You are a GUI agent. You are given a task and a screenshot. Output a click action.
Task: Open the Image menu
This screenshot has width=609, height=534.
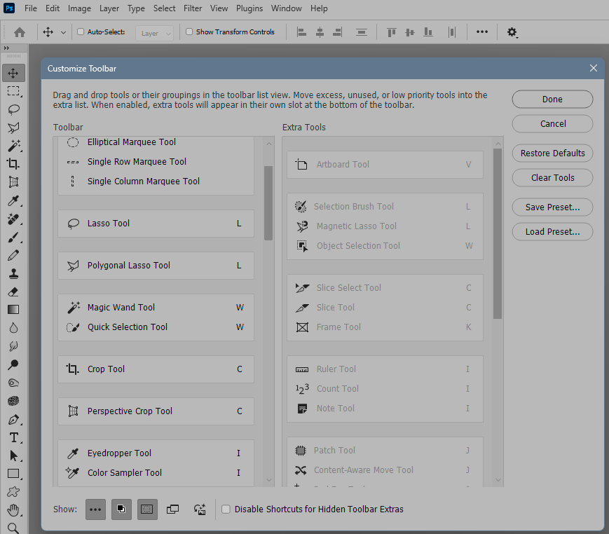tap(79, 8)
